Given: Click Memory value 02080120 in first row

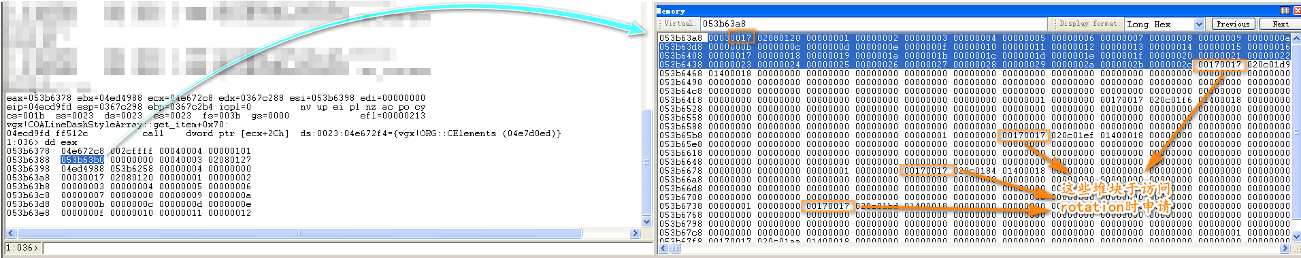Looking at the screenshot, I should 778,38.
